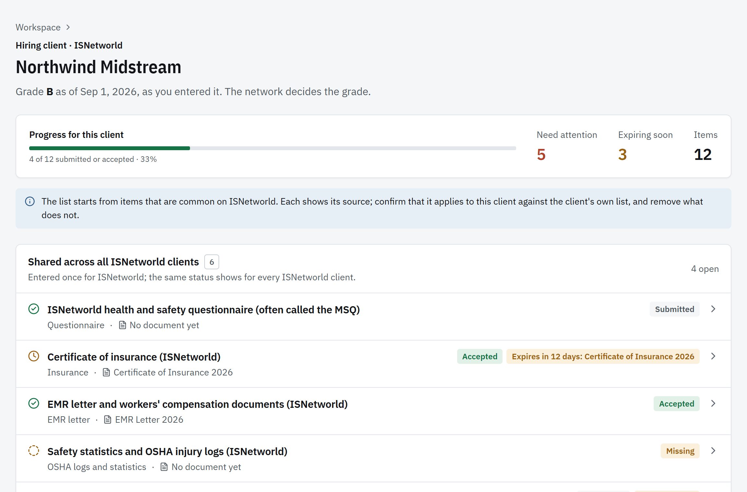Click the 'Need attention' label
Viewport: 747px width, 492px height.
click(x=567, y=135)
